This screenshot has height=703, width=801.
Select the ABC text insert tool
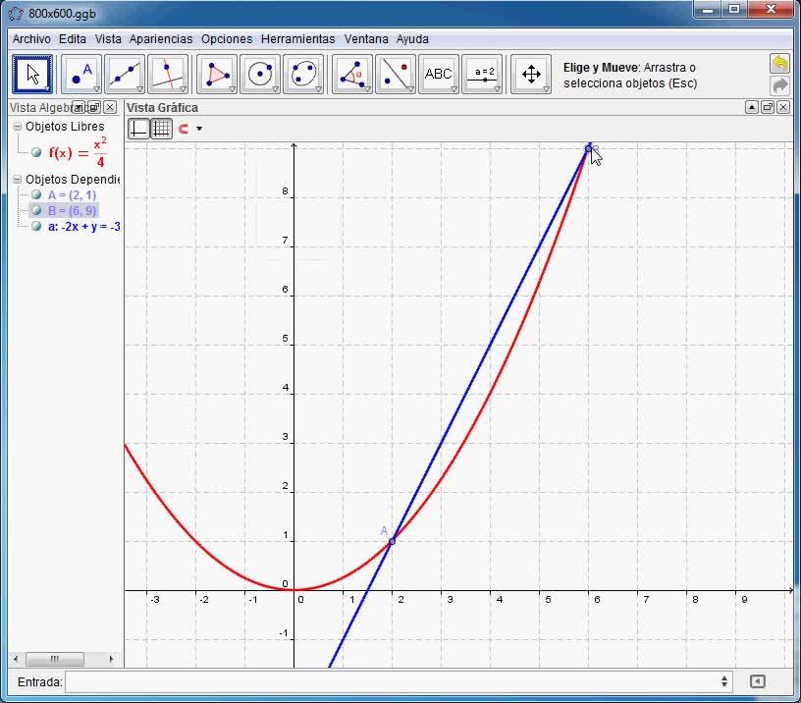439,74
